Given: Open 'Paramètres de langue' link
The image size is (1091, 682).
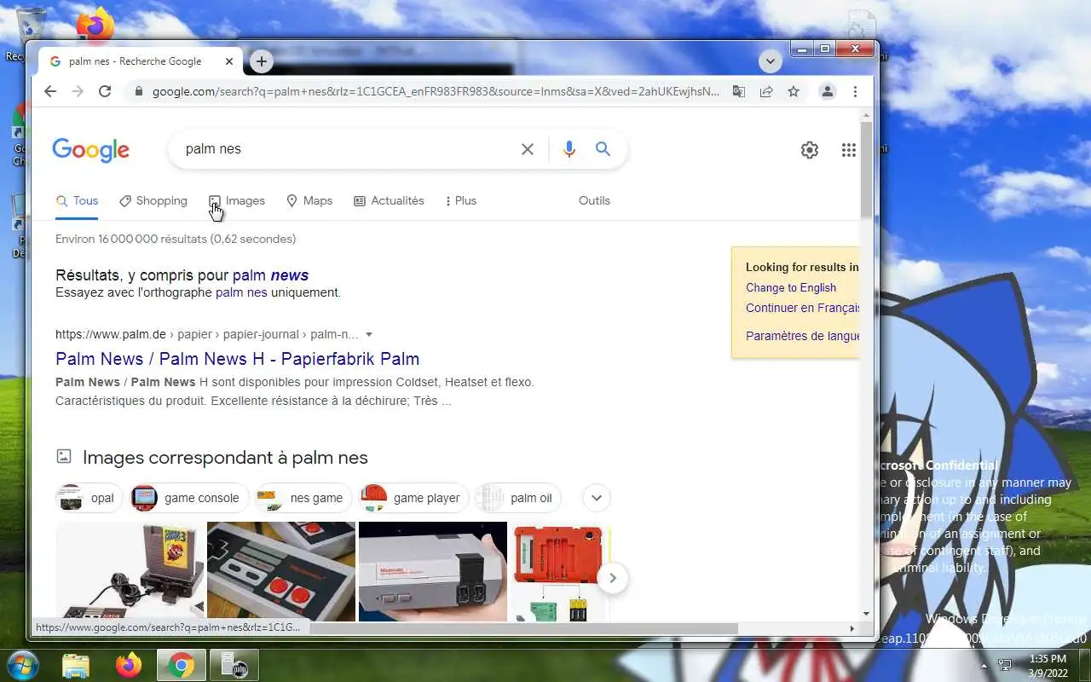Looking at the screenshot, I should [802, 336].
